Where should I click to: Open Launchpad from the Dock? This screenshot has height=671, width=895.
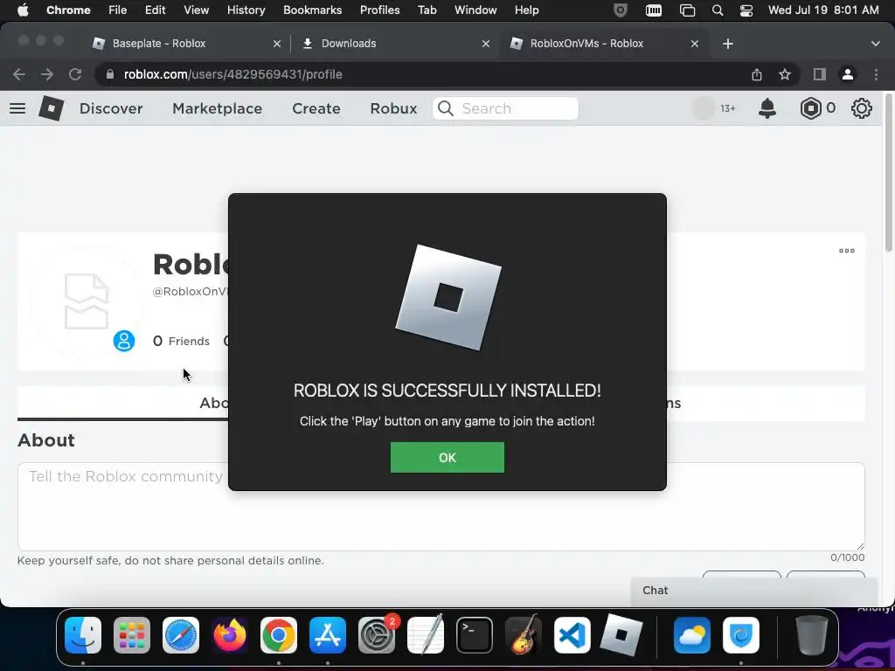(132, 635)
